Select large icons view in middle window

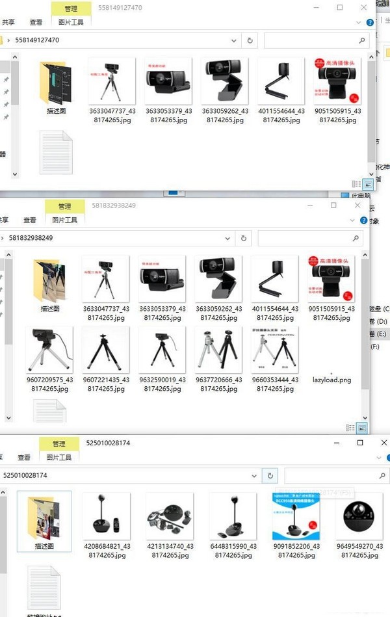pos(362,428)
